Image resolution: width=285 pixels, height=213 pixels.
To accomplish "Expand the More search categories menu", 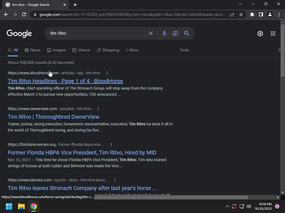I will 132,50.
